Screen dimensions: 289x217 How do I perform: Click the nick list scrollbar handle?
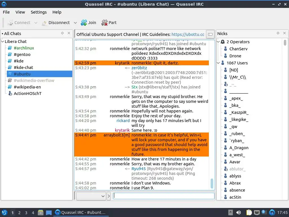285,43
